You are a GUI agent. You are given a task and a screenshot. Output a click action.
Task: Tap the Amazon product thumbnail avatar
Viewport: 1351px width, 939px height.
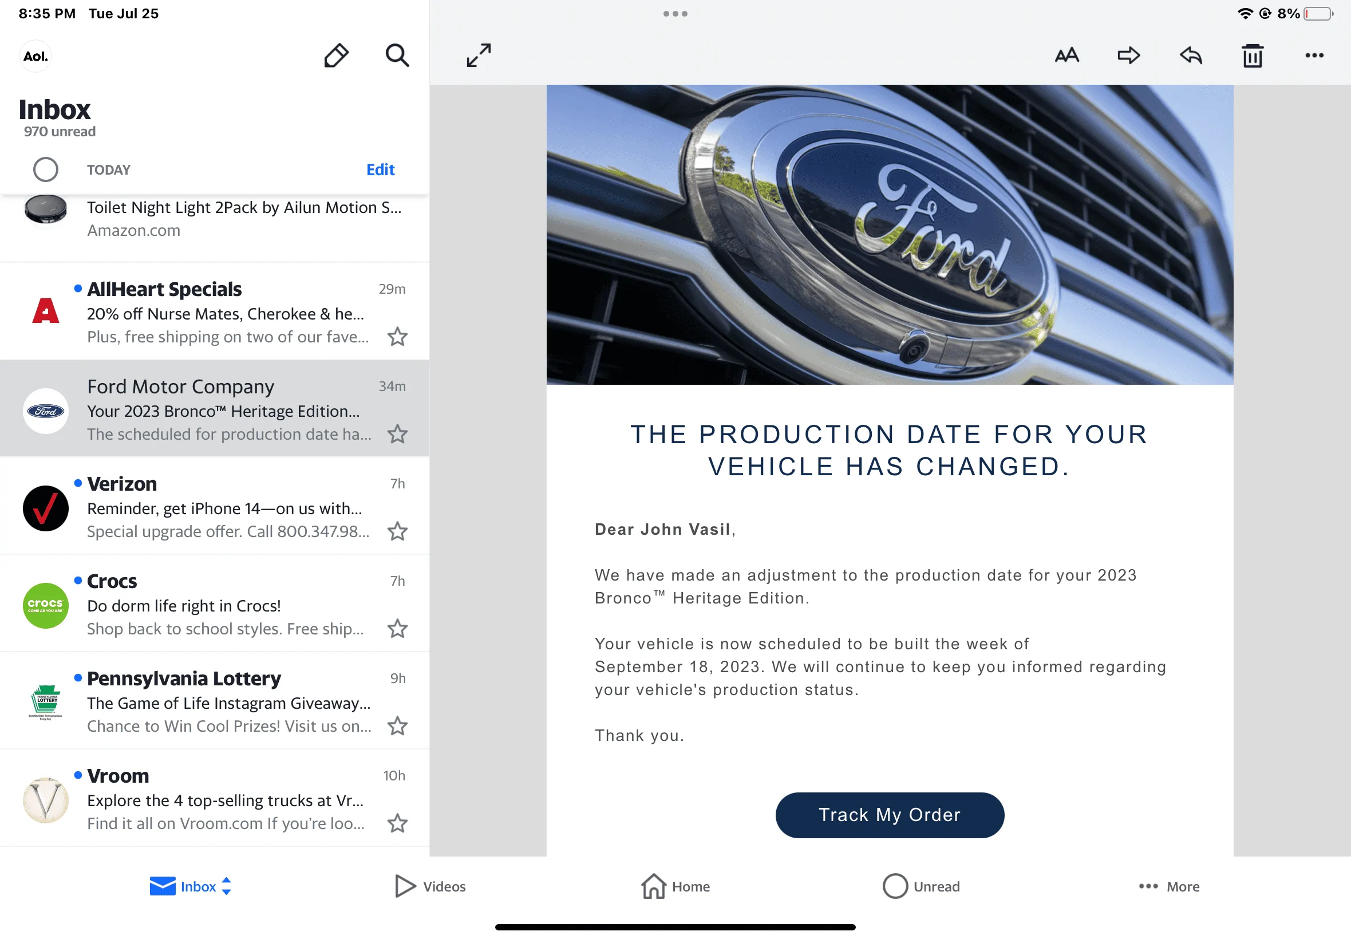pyautogui.click(x=46, y=210)
